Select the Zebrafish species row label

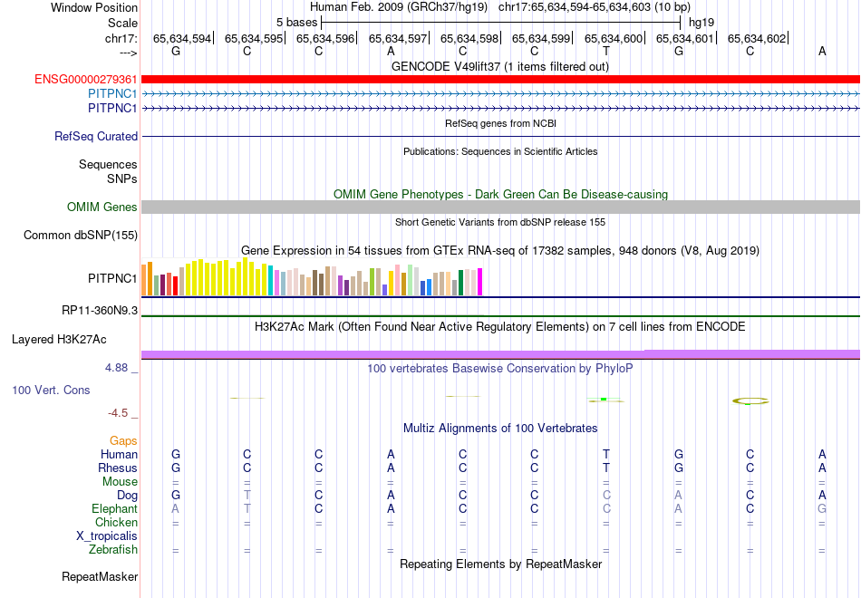pos(113,550)
